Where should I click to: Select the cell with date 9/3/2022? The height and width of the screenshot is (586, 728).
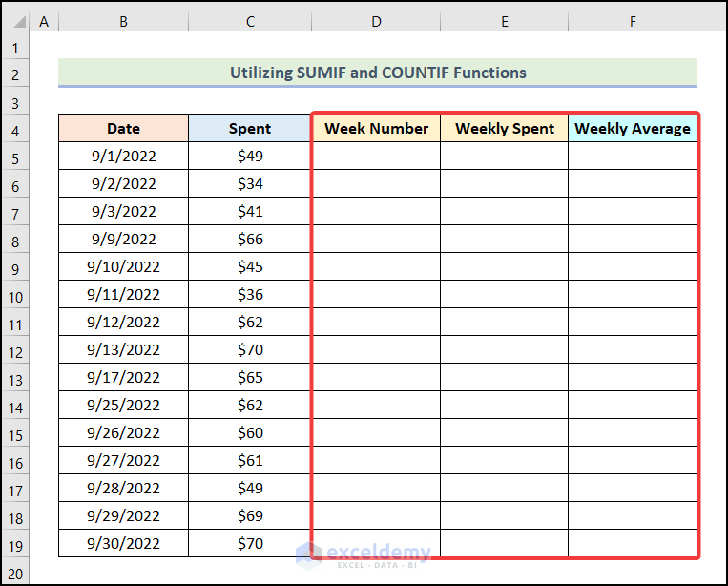(x=123, y=211)
